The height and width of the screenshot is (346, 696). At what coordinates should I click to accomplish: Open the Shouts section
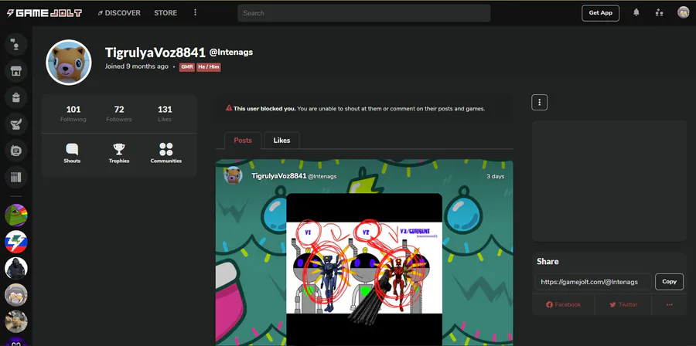point(72,153)
